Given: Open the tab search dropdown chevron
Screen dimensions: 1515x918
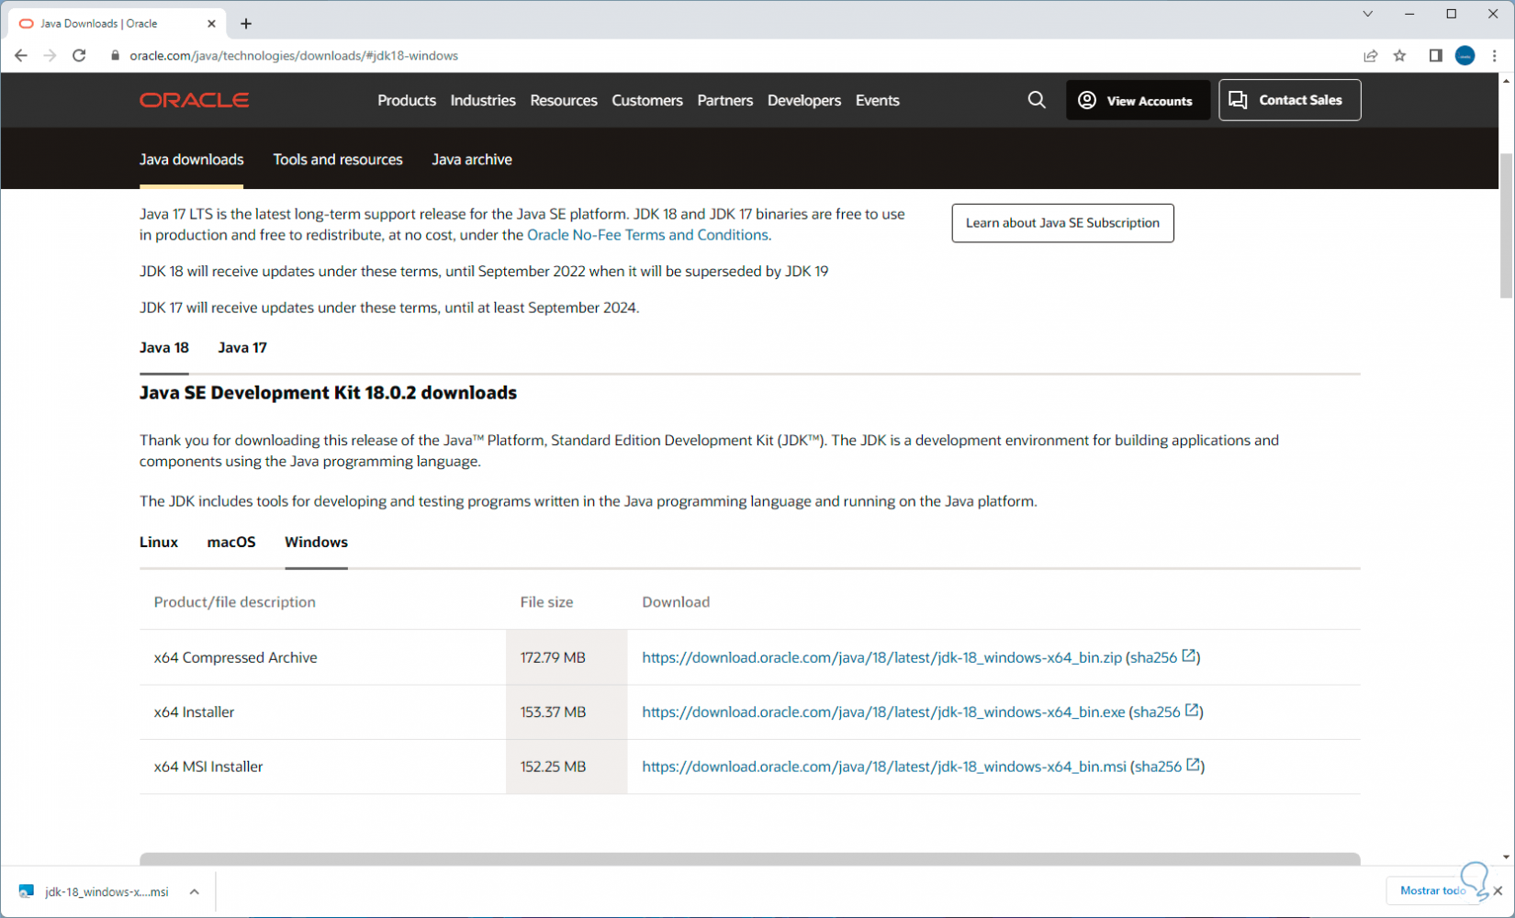Looking at the screenshot, I should [1367, 14].
